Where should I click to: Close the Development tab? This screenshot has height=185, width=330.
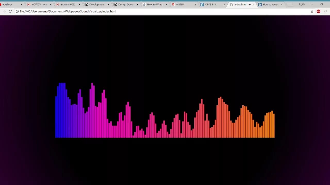coord(108,5)
